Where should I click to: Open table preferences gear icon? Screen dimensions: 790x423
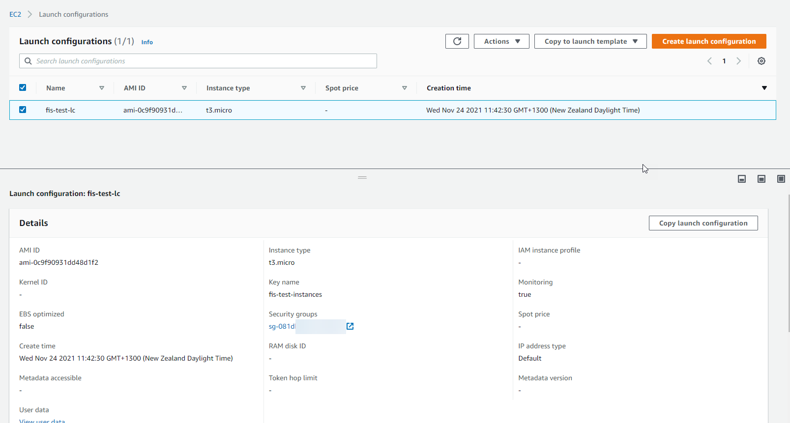coord(761,61)
